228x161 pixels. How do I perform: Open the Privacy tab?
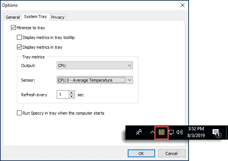point(58,17)
